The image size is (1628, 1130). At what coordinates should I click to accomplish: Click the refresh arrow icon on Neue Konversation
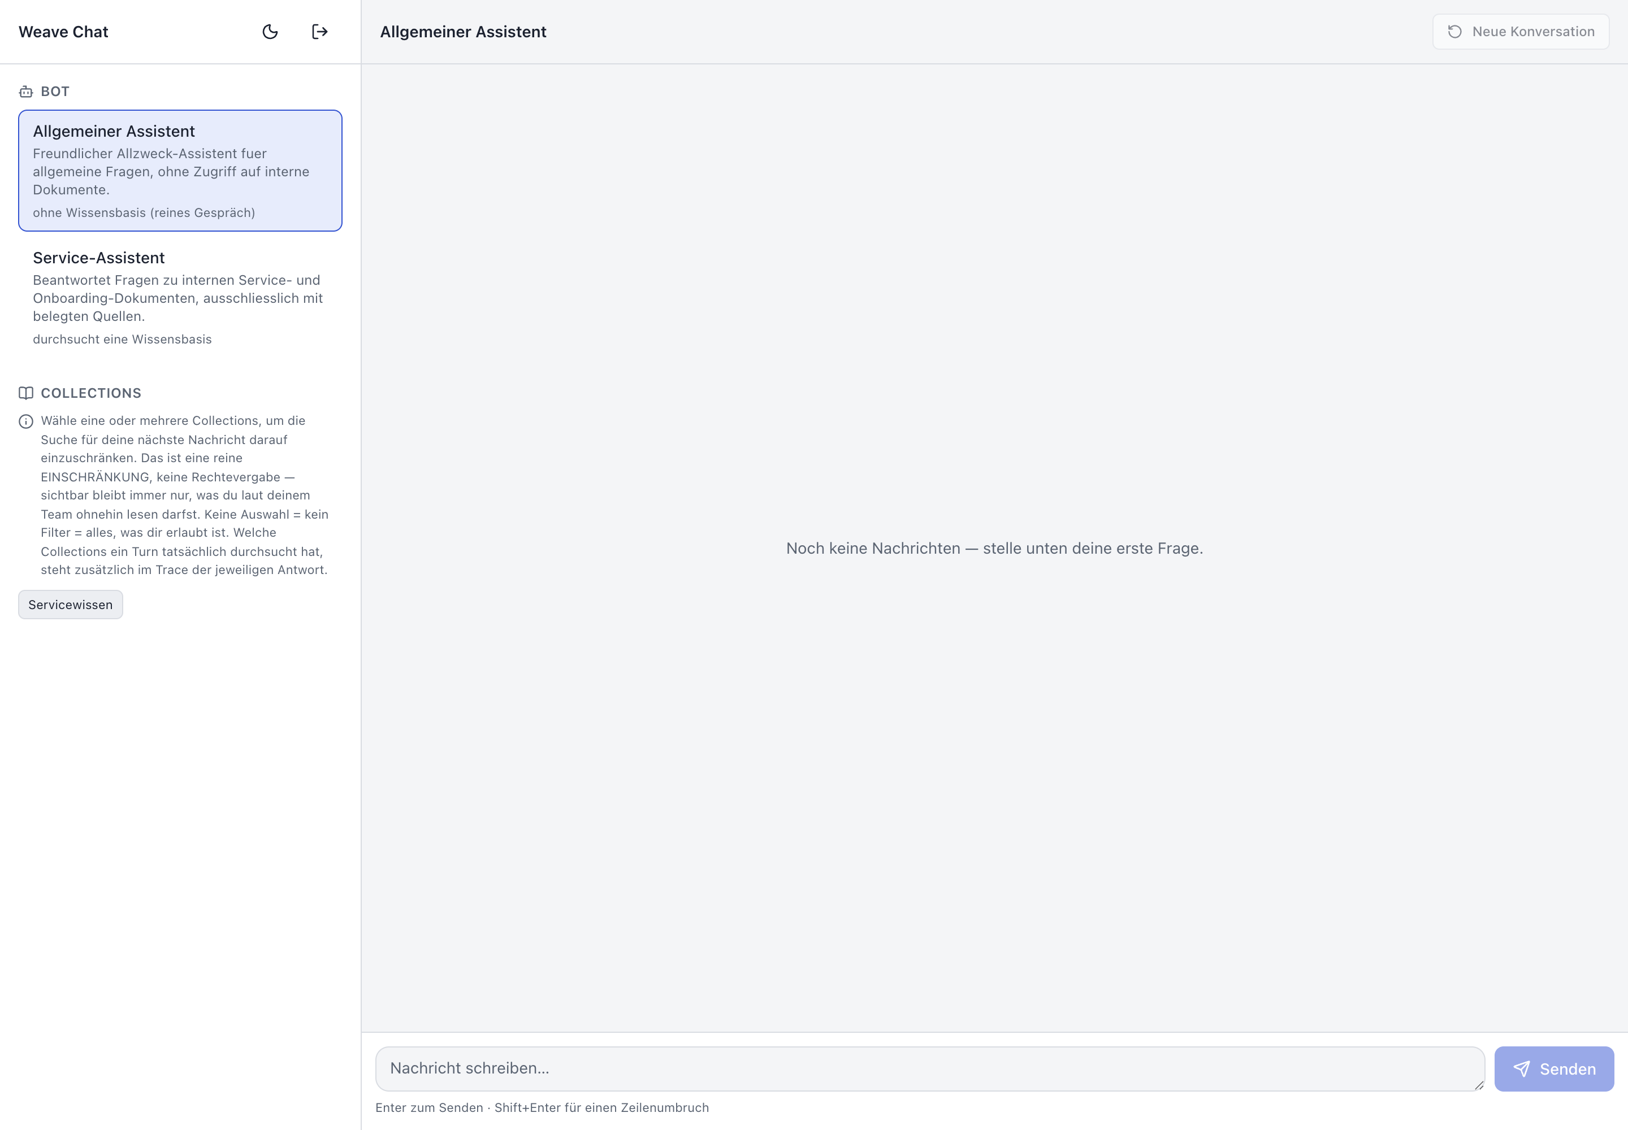tap(1455, 32)
